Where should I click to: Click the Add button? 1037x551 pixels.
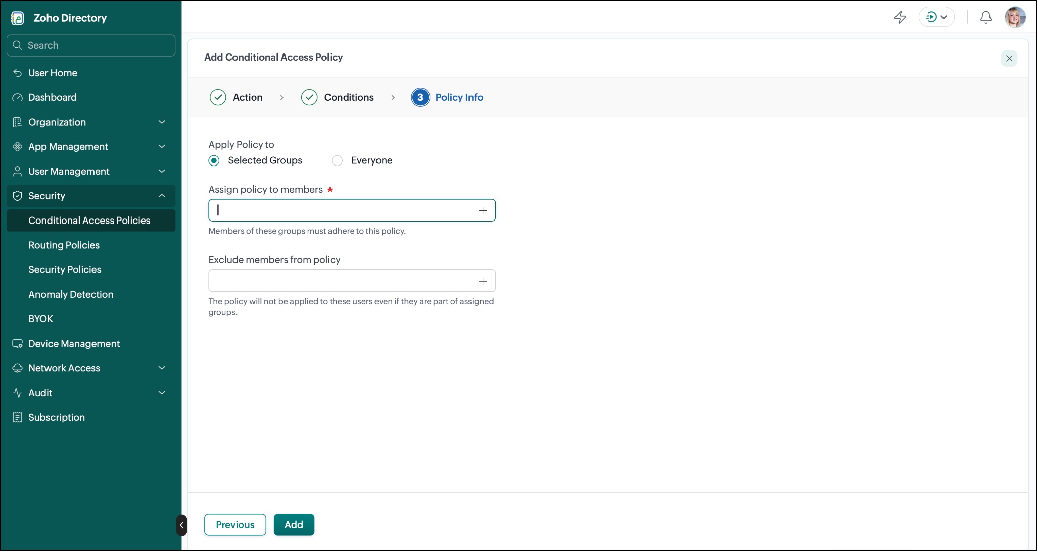click(294, 525)
